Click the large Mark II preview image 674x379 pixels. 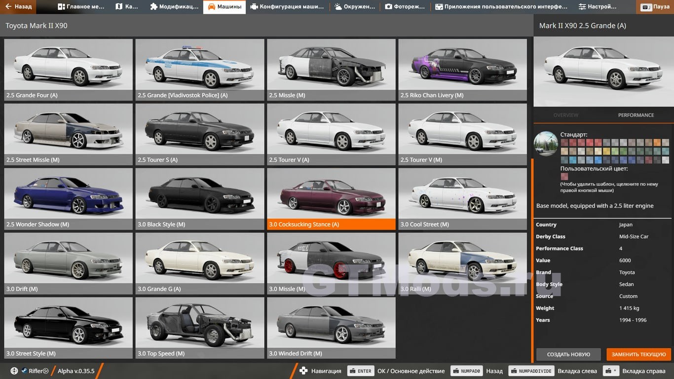pos(603,71)
